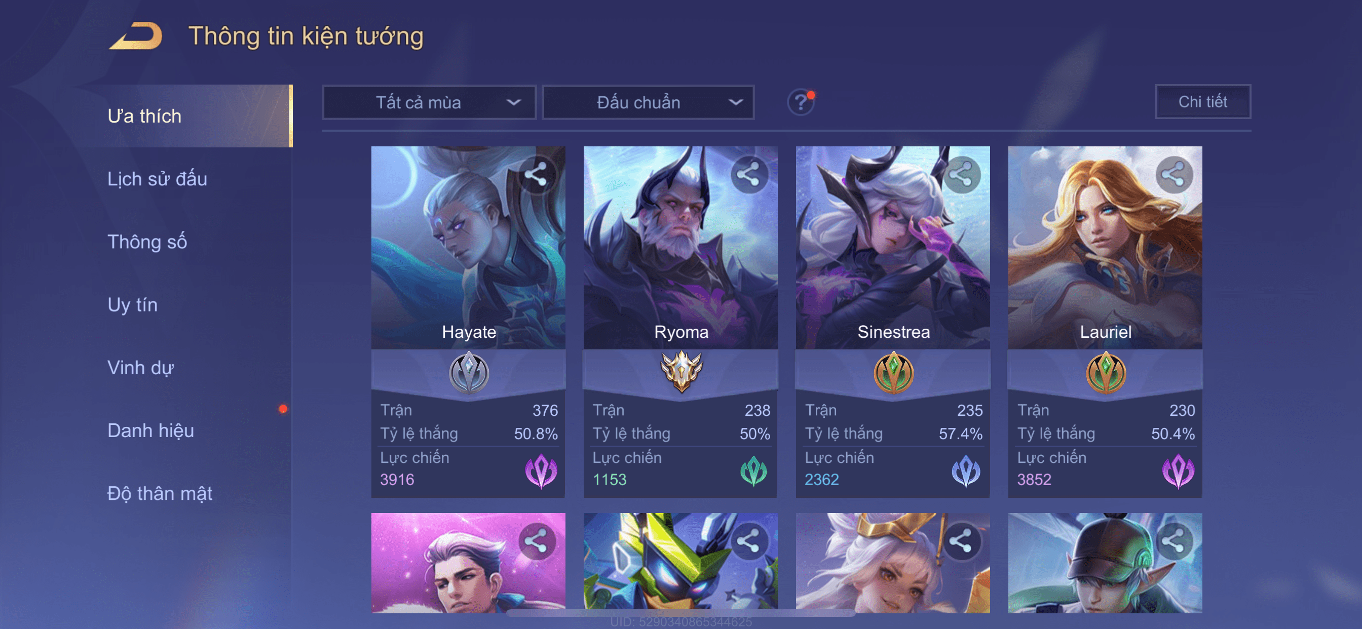Viewport: 1362px width, 629px height.
Task: Switch to the Lịch sử đấu tab
Action: tap(157, 179)
